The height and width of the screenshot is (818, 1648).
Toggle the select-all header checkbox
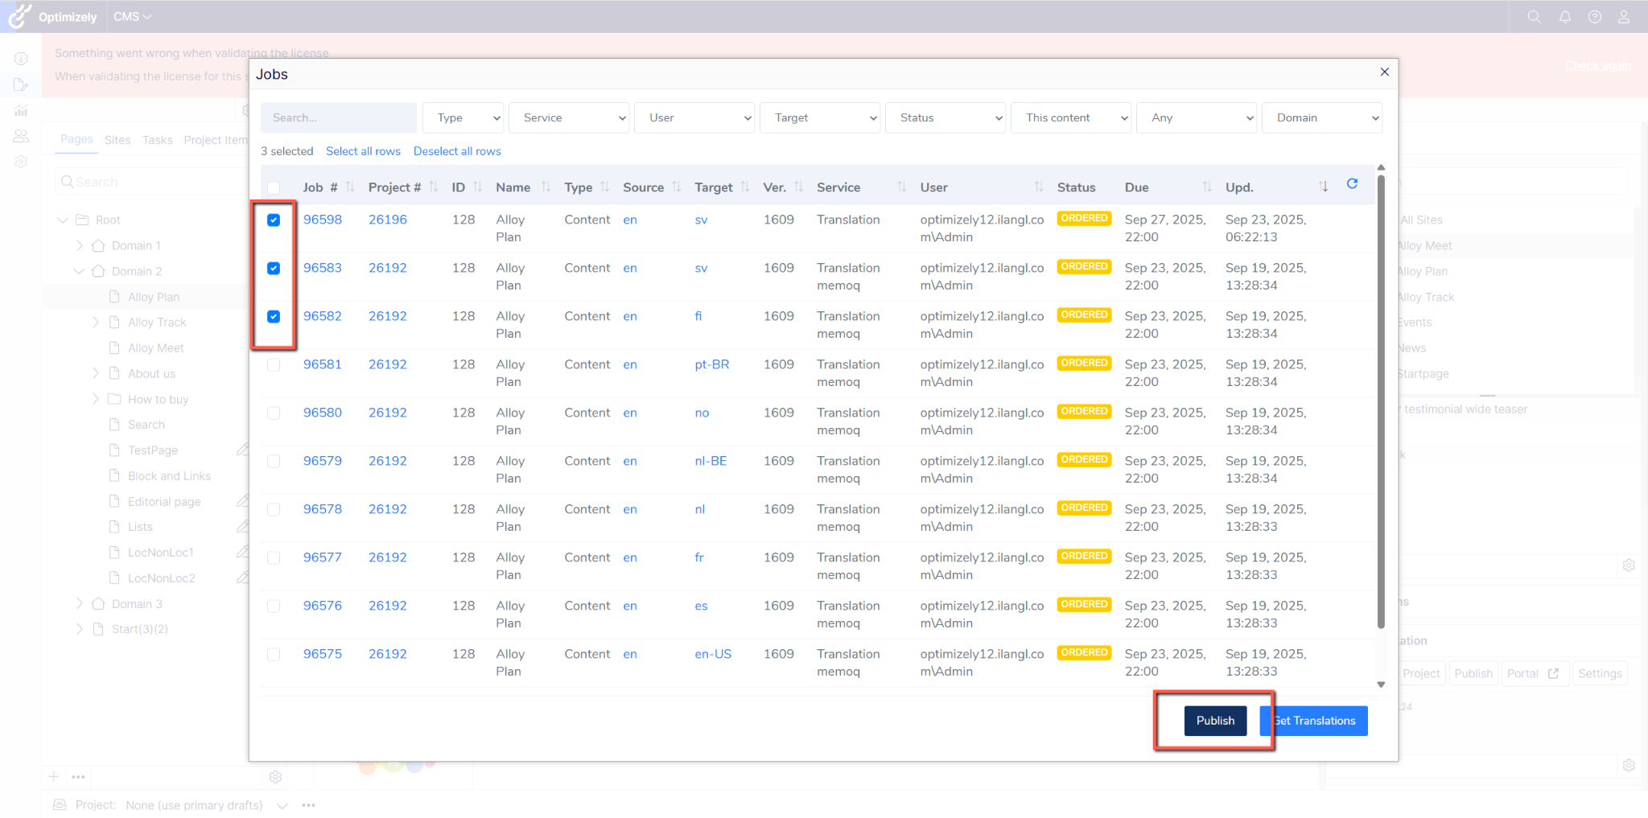pos(274,187)
